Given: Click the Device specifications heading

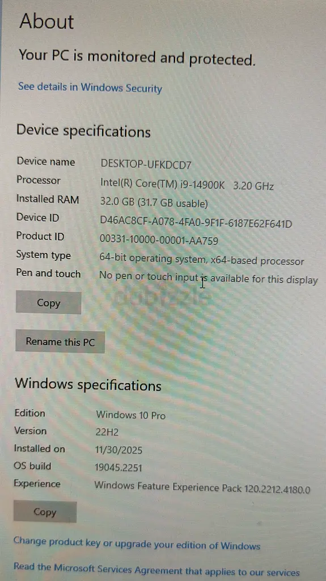Looking at the screenshot, I should tap(83, 131).
